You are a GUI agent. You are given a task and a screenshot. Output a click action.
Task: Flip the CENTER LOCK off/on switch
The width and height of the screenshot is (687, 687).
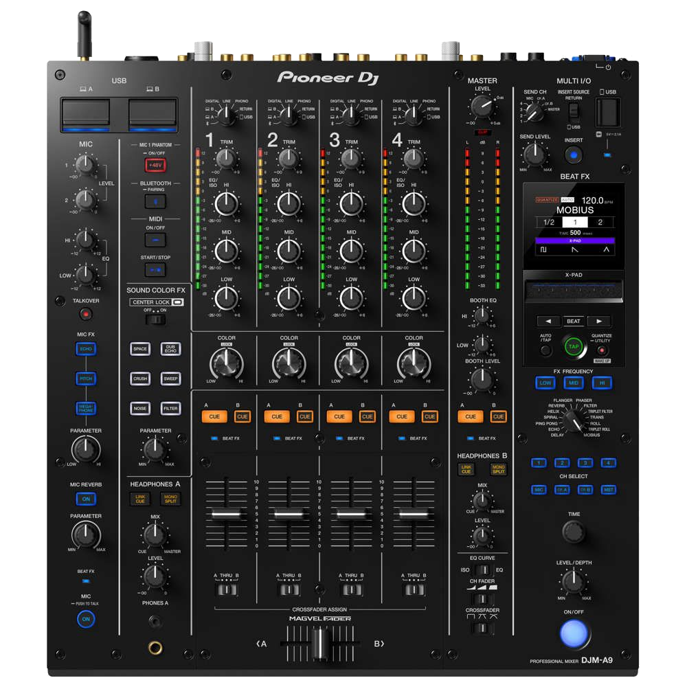coord(155,319)
